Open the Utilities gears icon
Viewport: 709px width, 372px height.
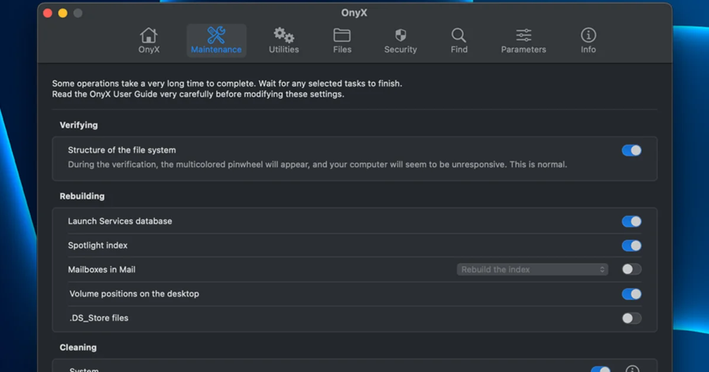pyautogui.click(x=284, y=35)
